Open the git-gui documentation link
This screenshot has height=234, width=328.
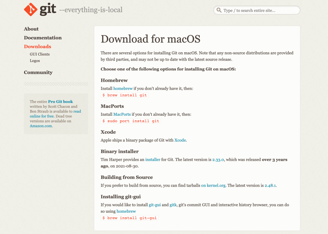[x=155, y=205]
